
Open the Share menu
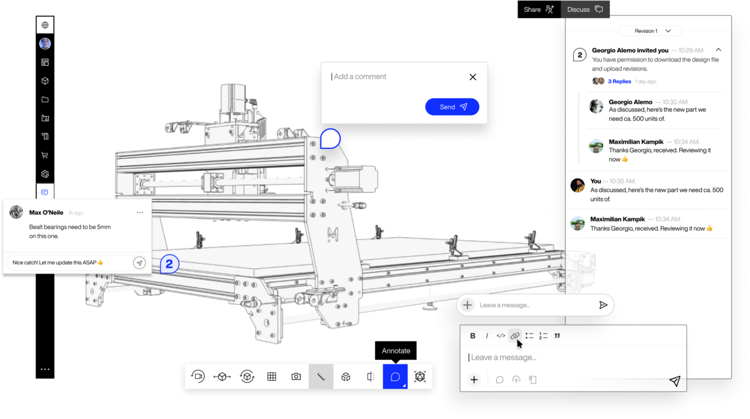537,9
